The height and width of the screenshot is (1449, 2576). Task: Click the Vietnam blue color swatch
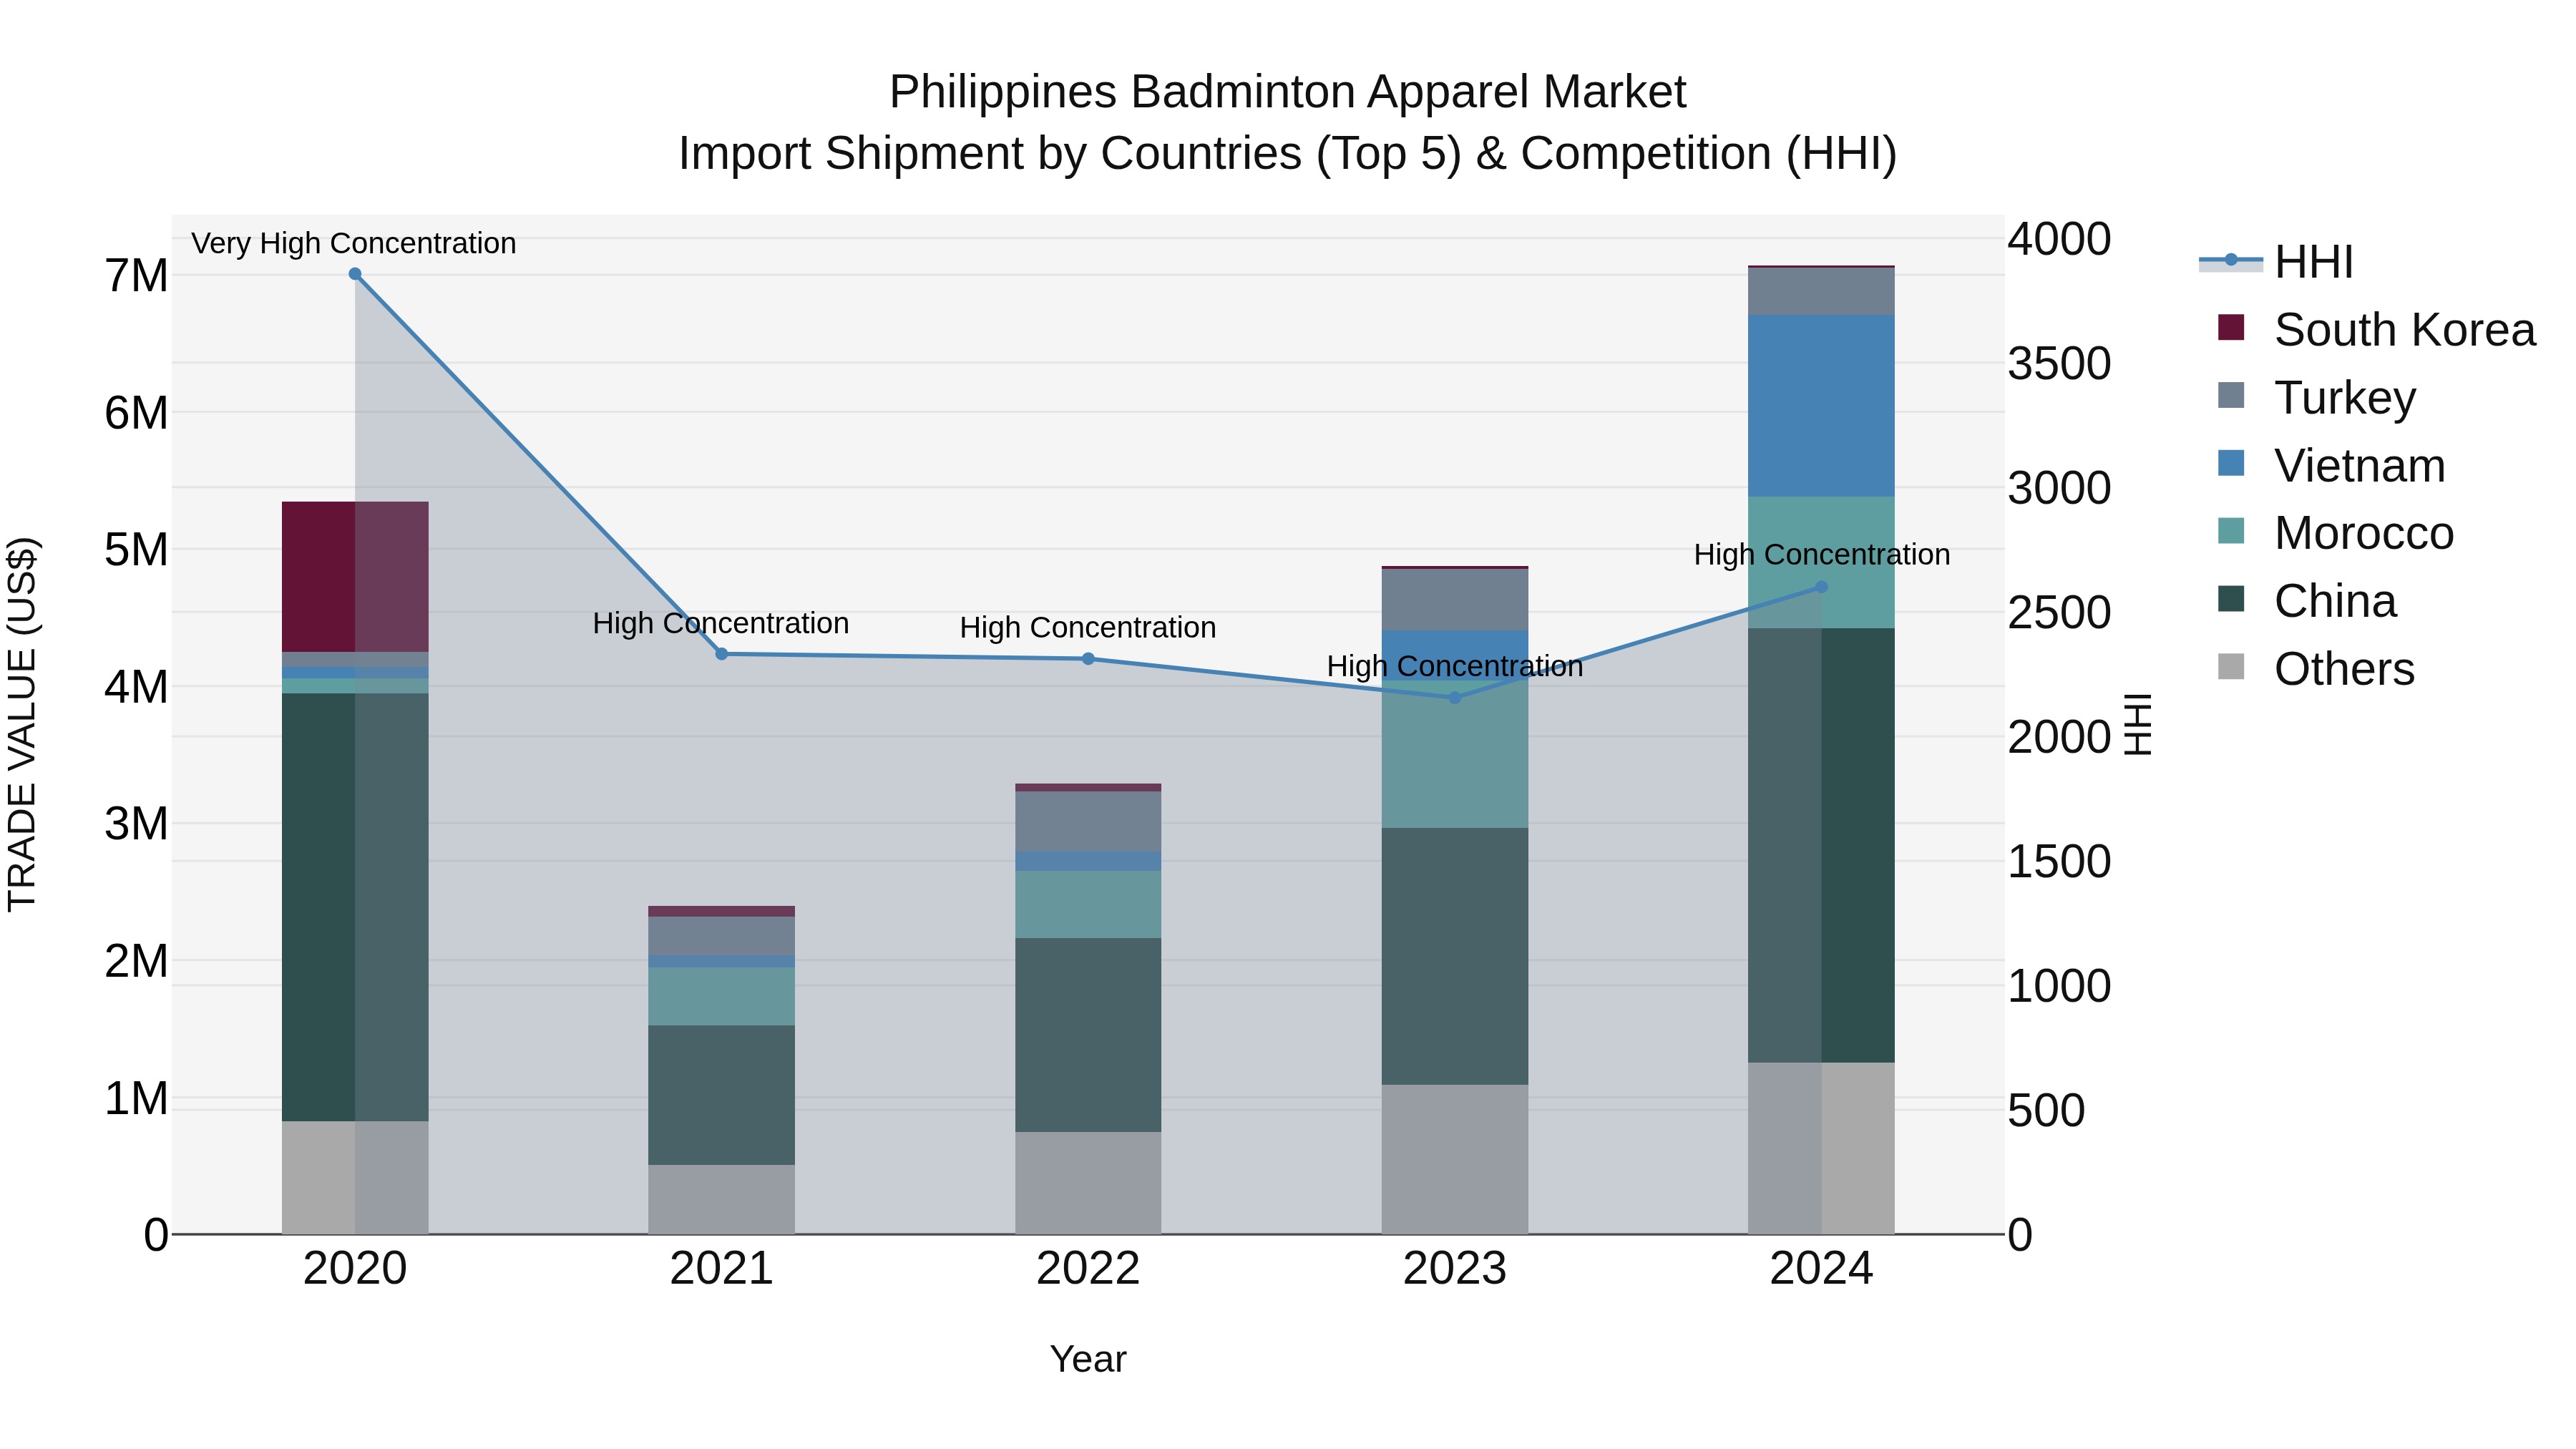[x=2231, y=463]
